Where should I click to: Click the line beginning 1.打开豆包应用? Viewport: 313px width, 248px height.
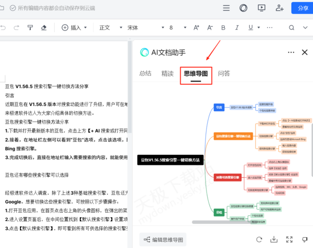(66, 211)
